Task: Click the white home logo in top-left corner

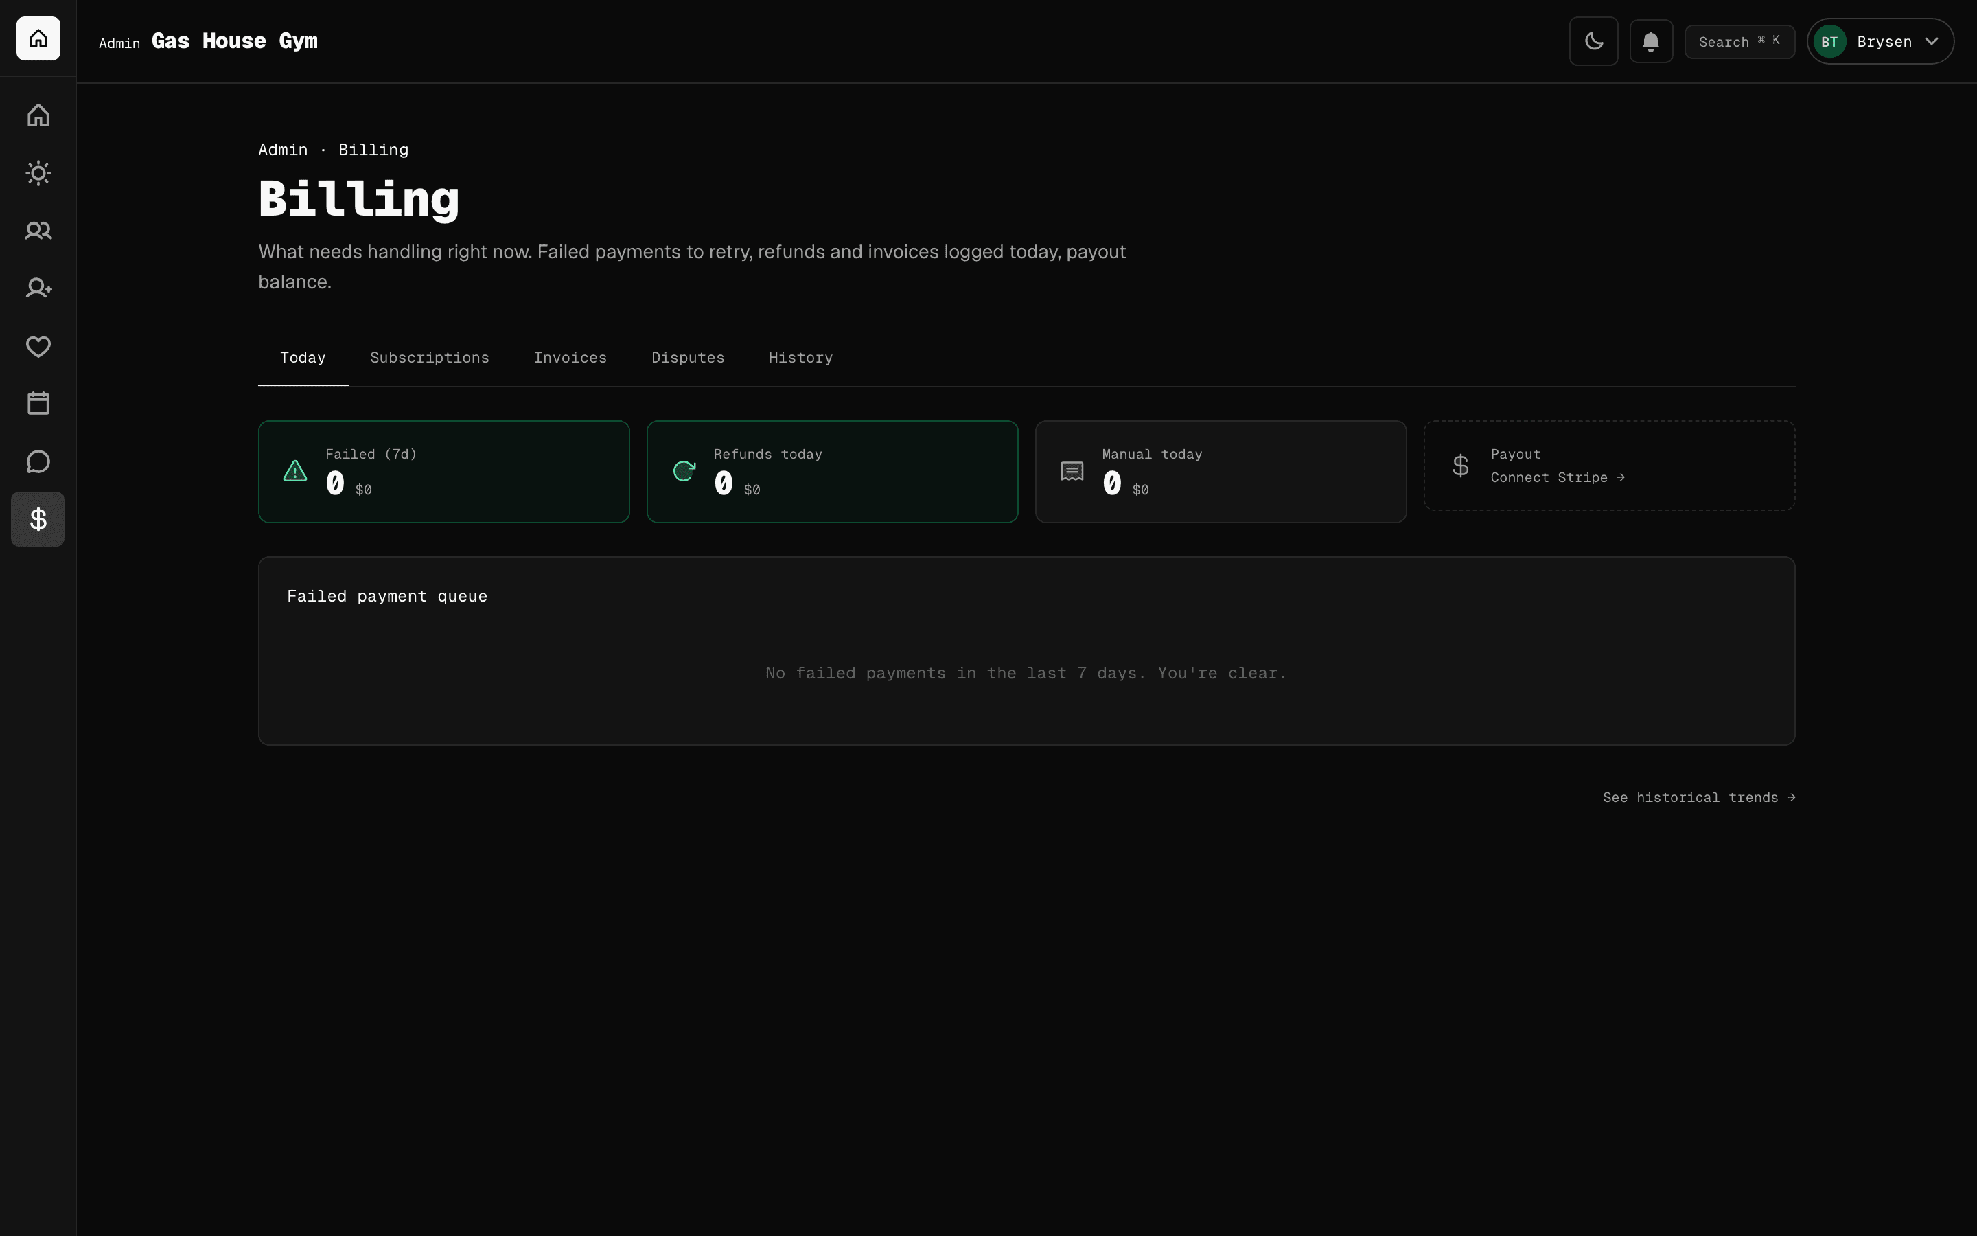Action: coord(38,38)
